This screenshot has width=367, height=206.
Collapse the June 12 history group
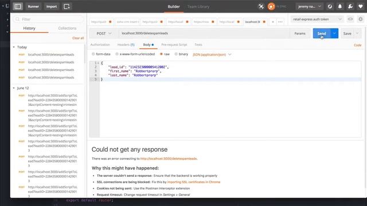(x=14, y=88)
